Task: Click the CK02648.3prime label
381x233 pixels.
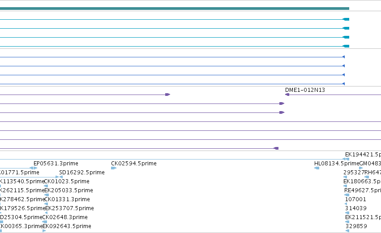Action: point(65,217)
